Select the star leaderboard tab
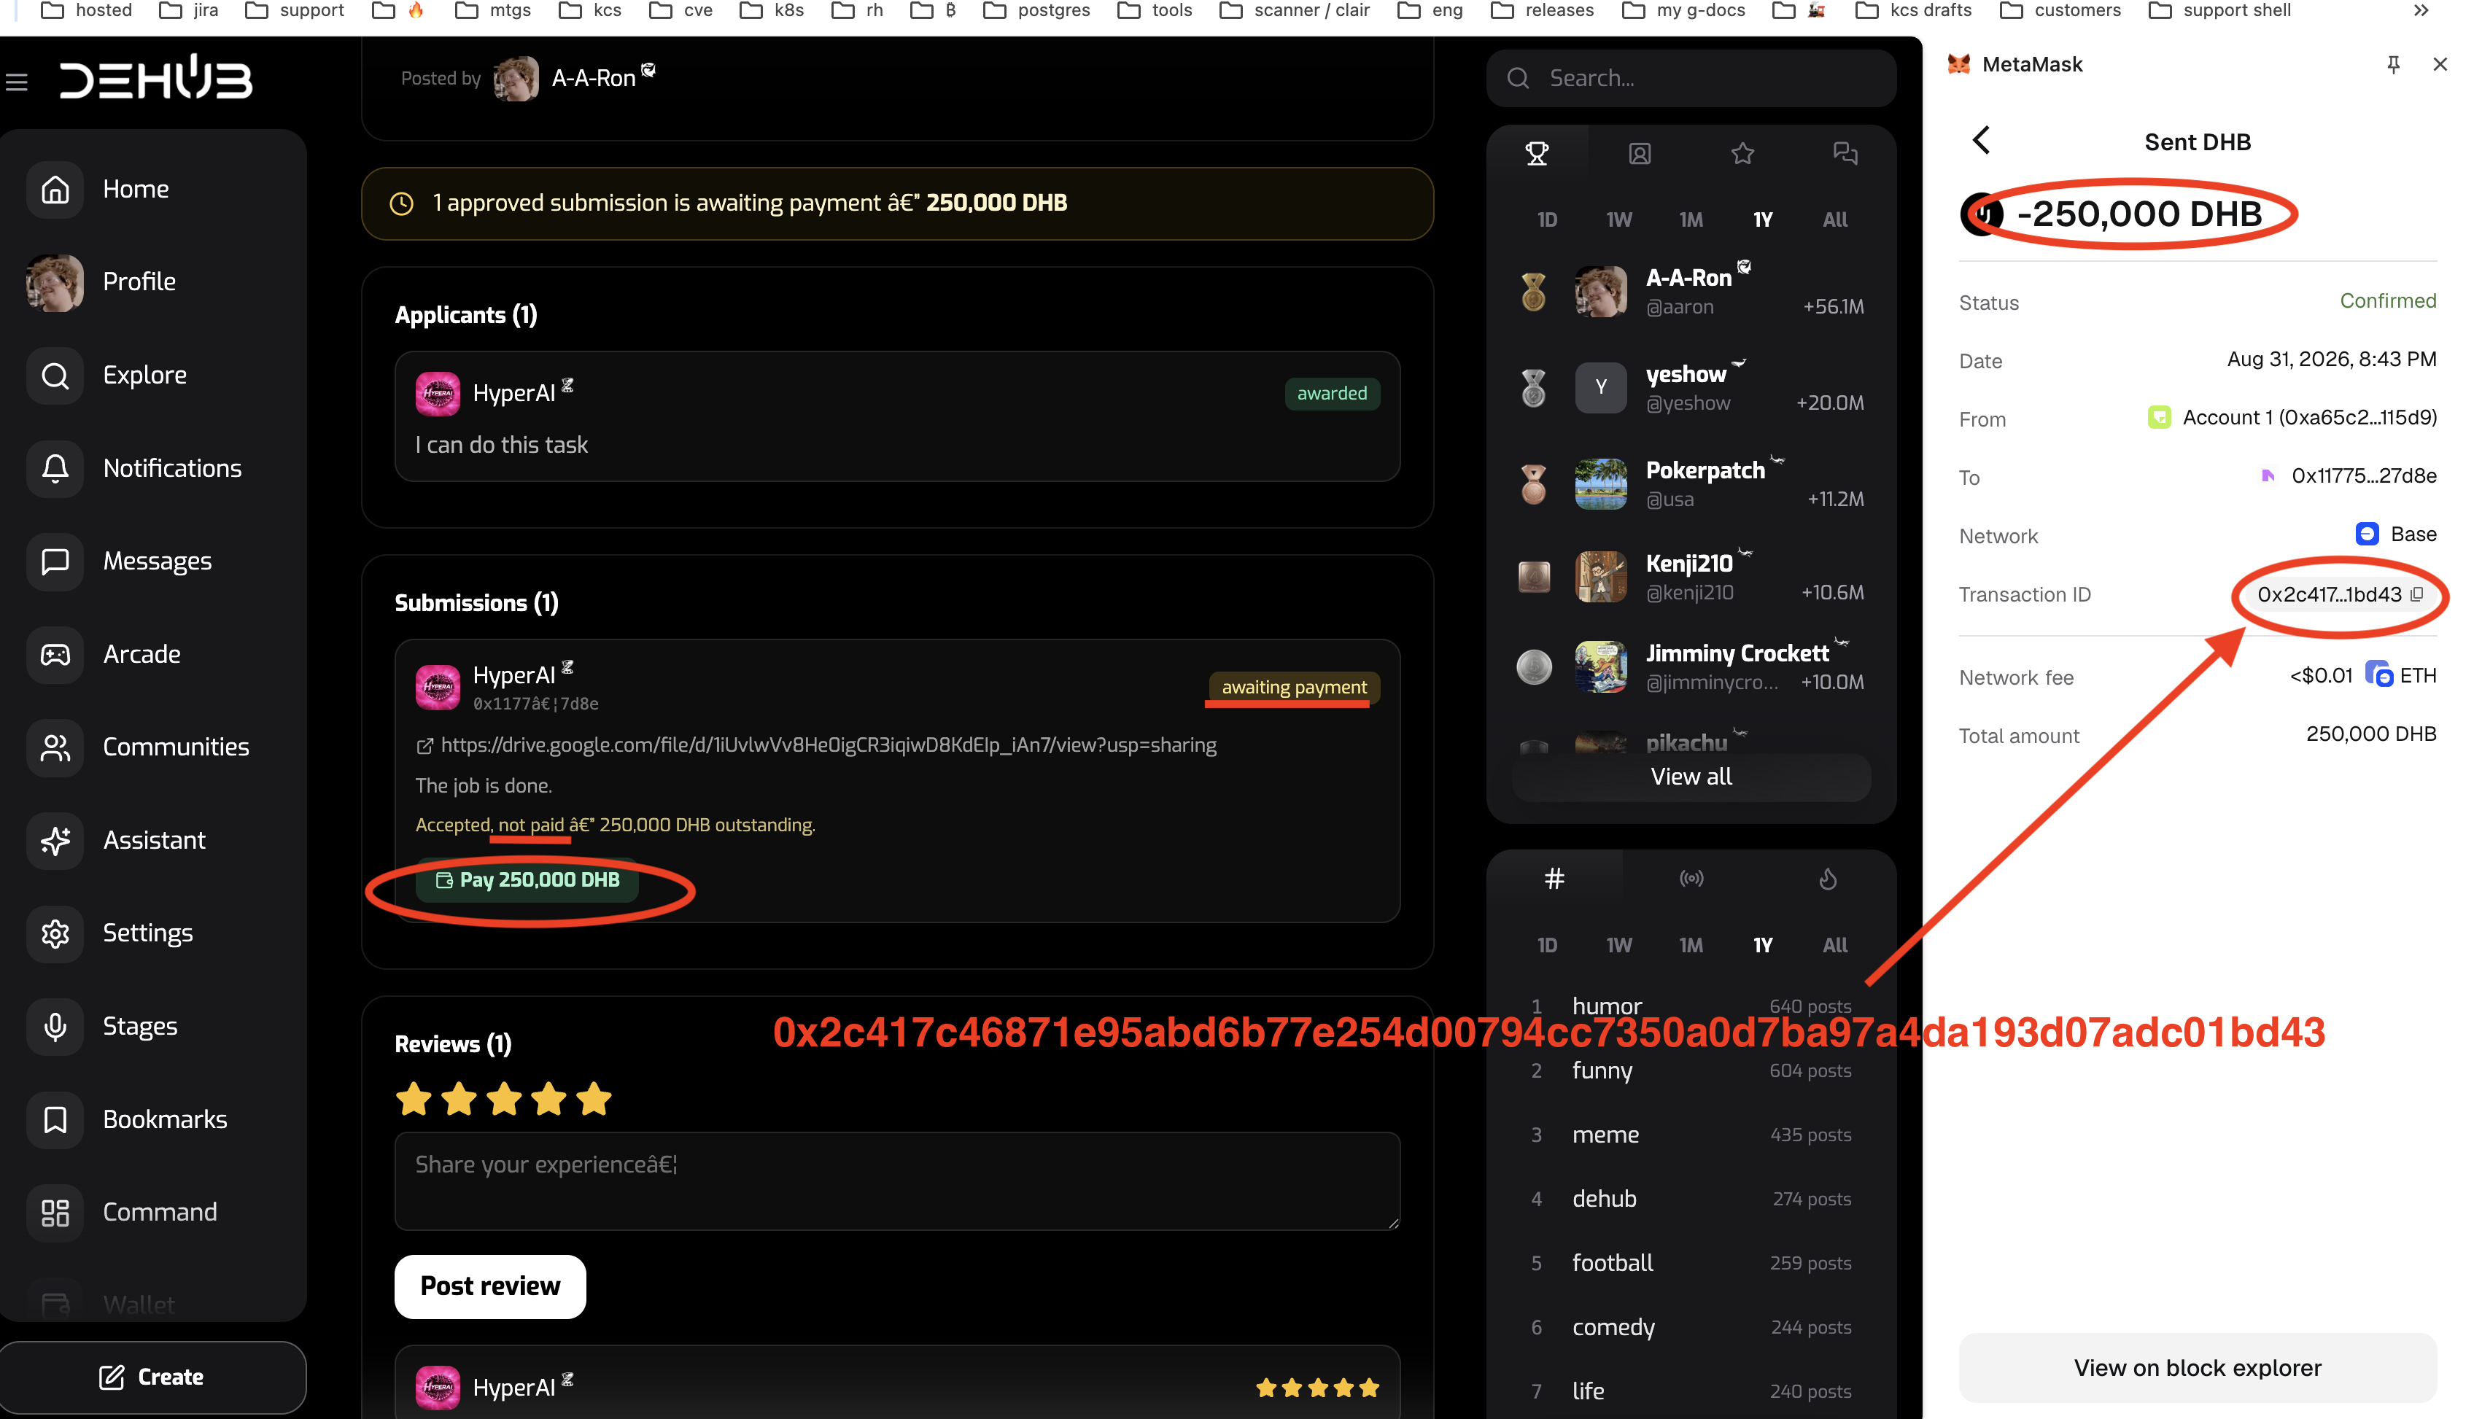Screen dimensions: 2474x1419 click(1743, 153)
